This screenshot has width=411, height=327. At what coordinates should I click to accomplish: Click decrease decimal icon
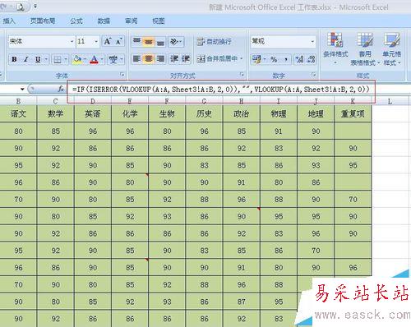[311, 59]
